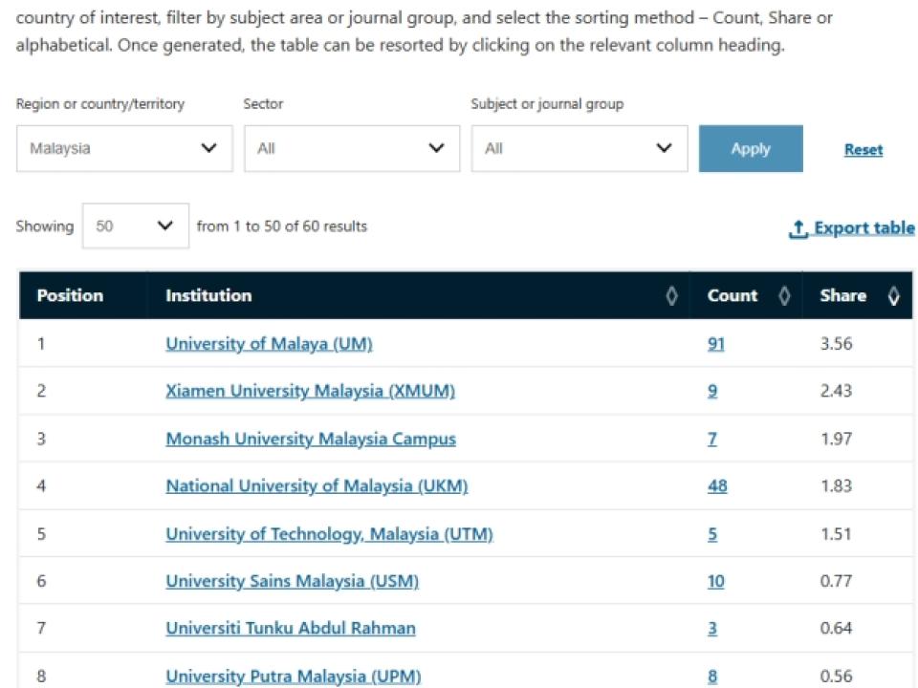Open Xiamen University Malaysia (XMUM) link

310,391
